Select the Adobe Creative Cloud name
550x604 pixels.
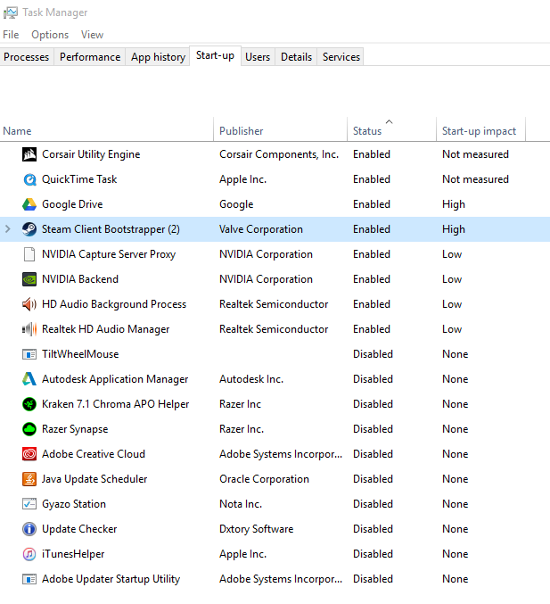(94, 454)
